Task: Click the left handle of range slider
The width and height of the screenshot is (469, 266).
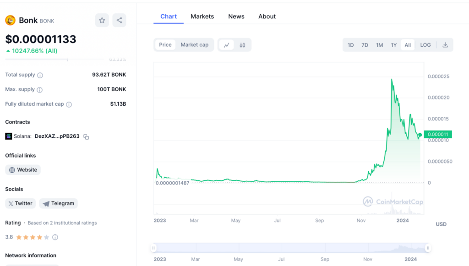Action: (x=153, y=248)
